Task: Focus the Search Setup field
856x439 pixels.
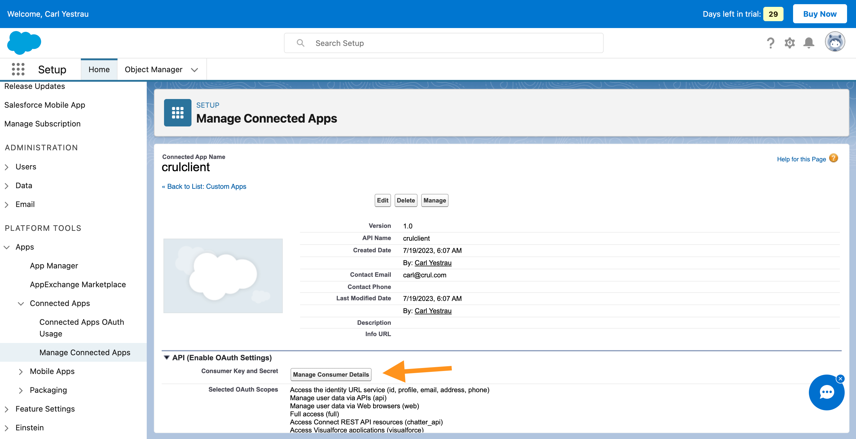Action: pyautogui.click(x=444, y=43)
